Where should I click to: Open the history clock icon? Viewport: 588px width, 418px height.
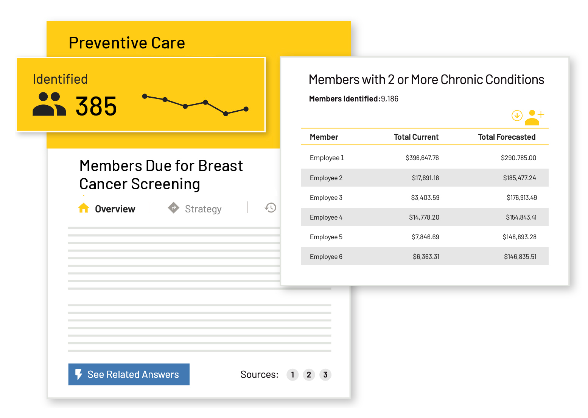(270, 208)
